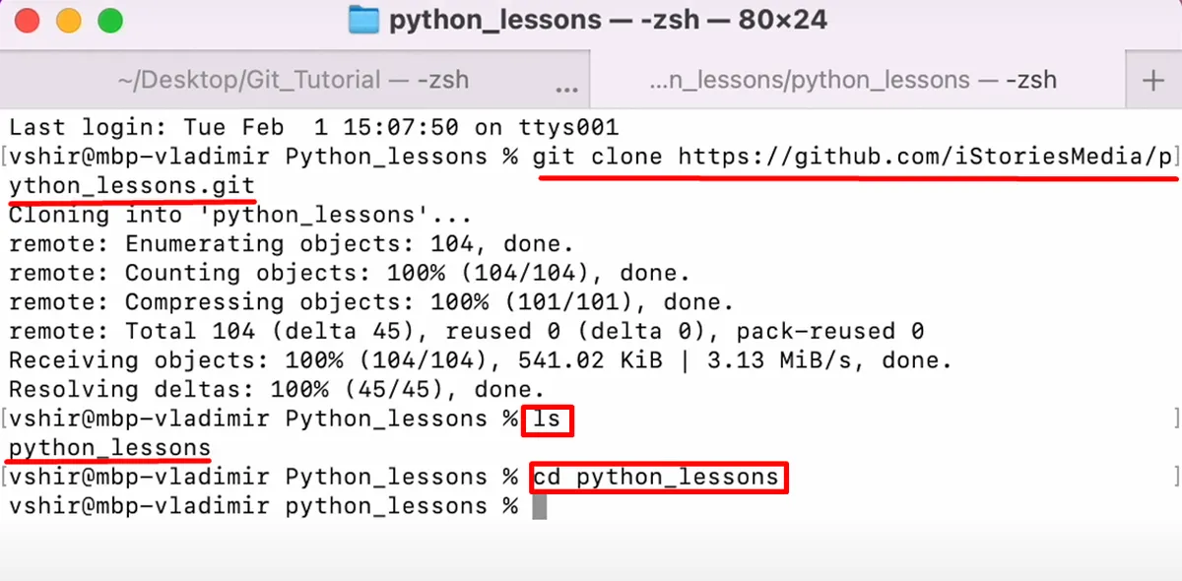Select the ...n_lessons/python_lessons tab
This screenshot has height=581, width=1182.
tap(853, 80)
